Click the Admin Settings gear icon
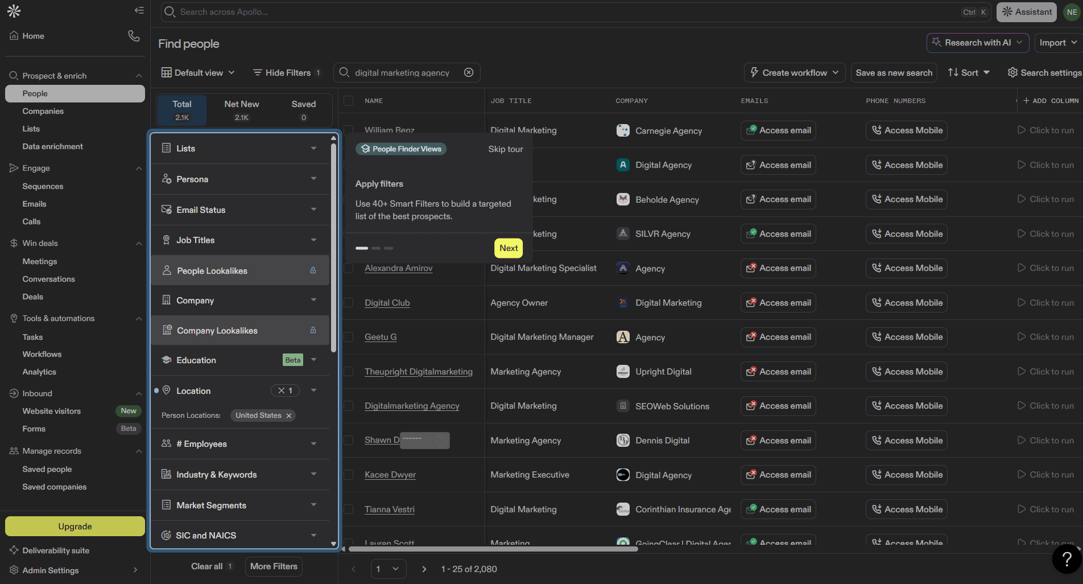The height and width of the screenshot is (584, 1083). (14, 570)
